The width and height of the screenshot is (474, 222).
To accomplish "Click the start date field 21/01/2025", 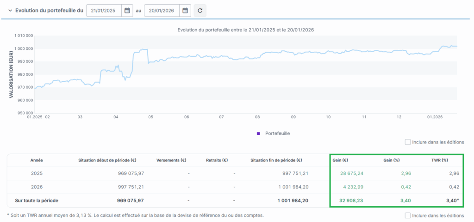I will [104, 10].
